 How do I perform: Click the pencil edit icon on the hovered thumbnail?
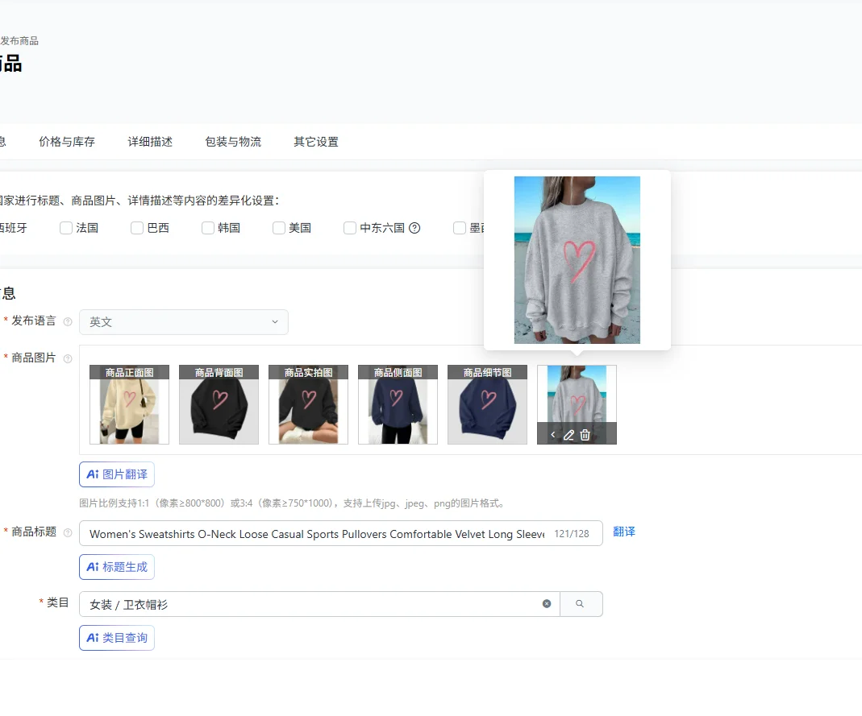[567, 434]
